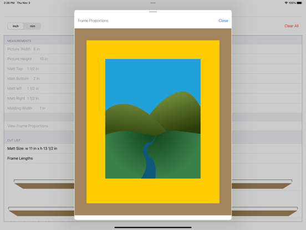
Task: Close the Frame Proportions sheet
Action: 223,21
